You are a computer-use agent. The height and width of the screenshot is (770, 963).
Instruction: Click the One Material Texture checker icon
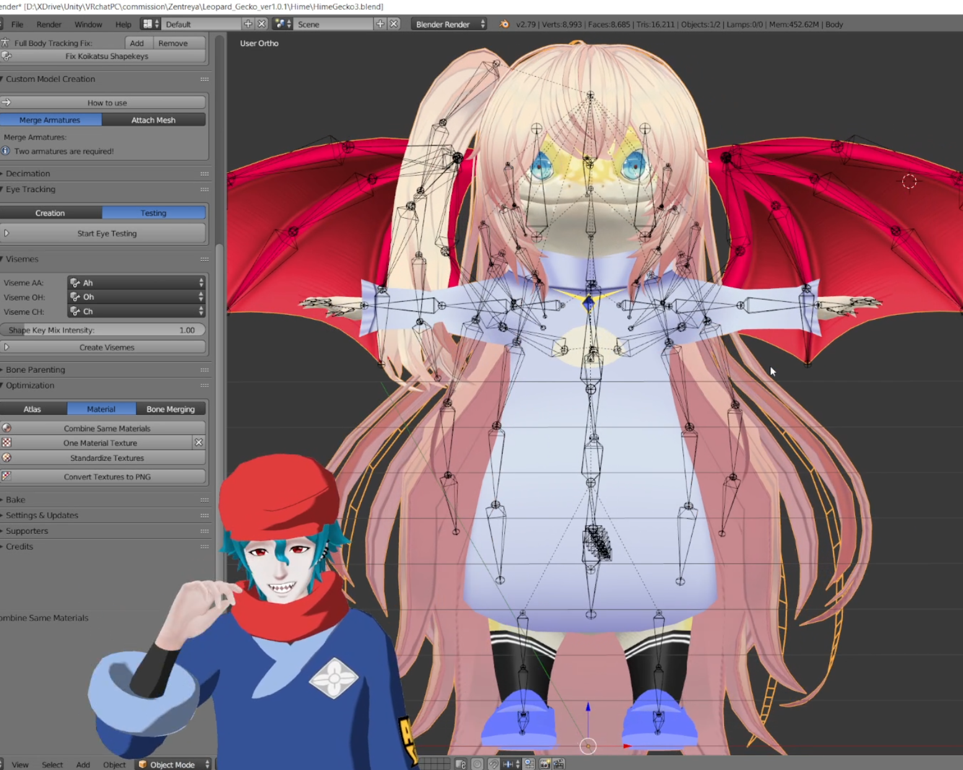7,443
